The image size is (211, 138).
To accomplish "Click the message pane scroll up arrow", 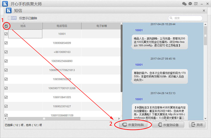I will pyautogui.click(x=205, y=24).
